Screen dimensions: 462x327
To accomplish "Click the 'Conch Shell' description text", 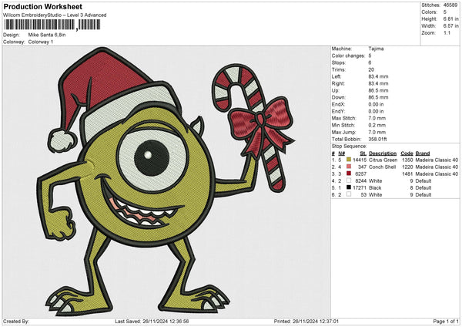I will [x=382, y=167].
